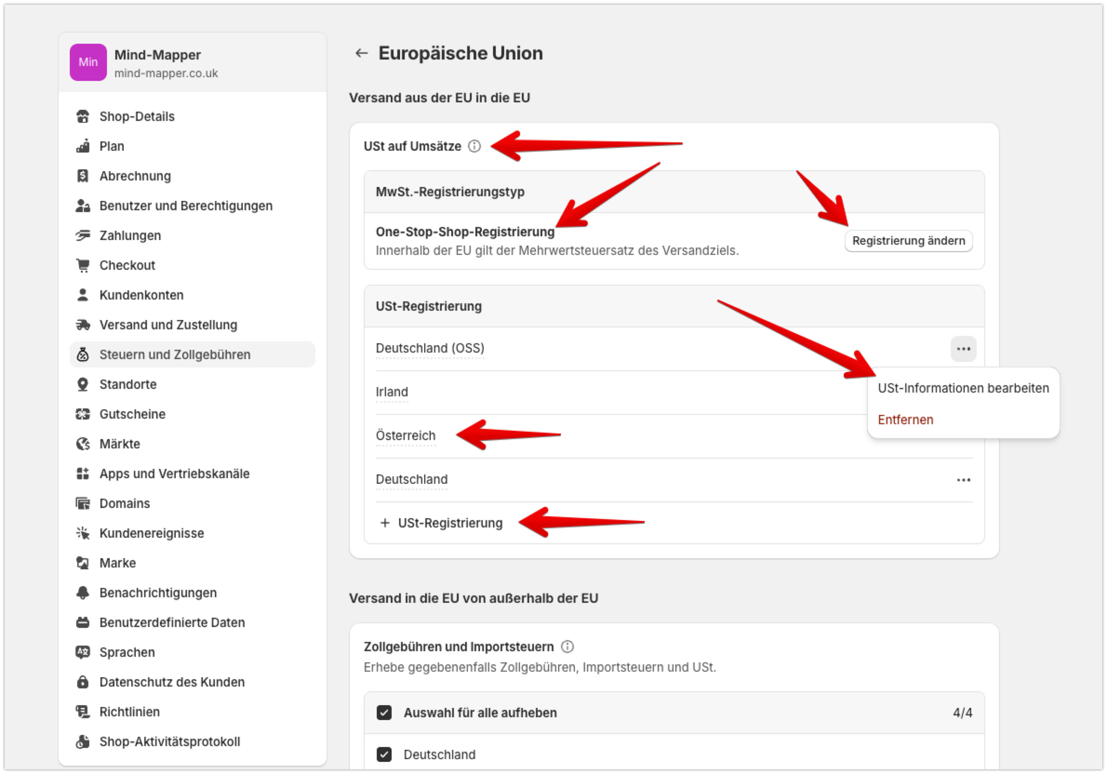The width and height of the screenshot is (1107, 774).
Task: Click the Standorte location pin icon
Action: pos(83,384)
